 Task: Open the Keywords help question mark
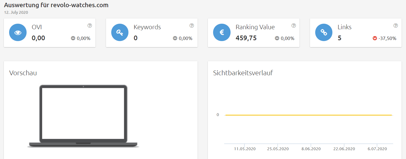[192, 26]
